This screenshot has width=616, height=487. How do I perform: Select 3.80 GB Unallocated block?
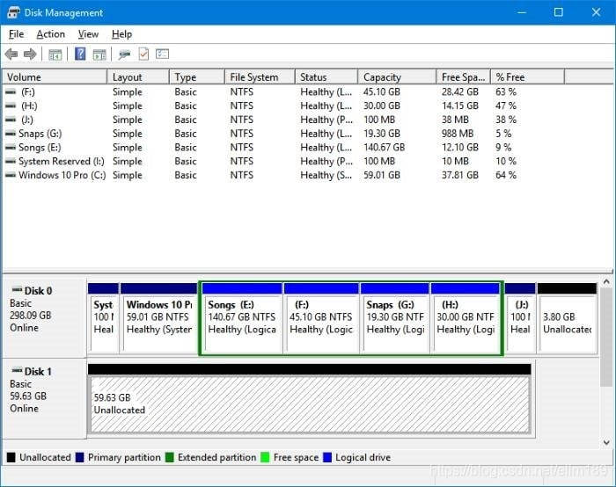coord(567,317)
